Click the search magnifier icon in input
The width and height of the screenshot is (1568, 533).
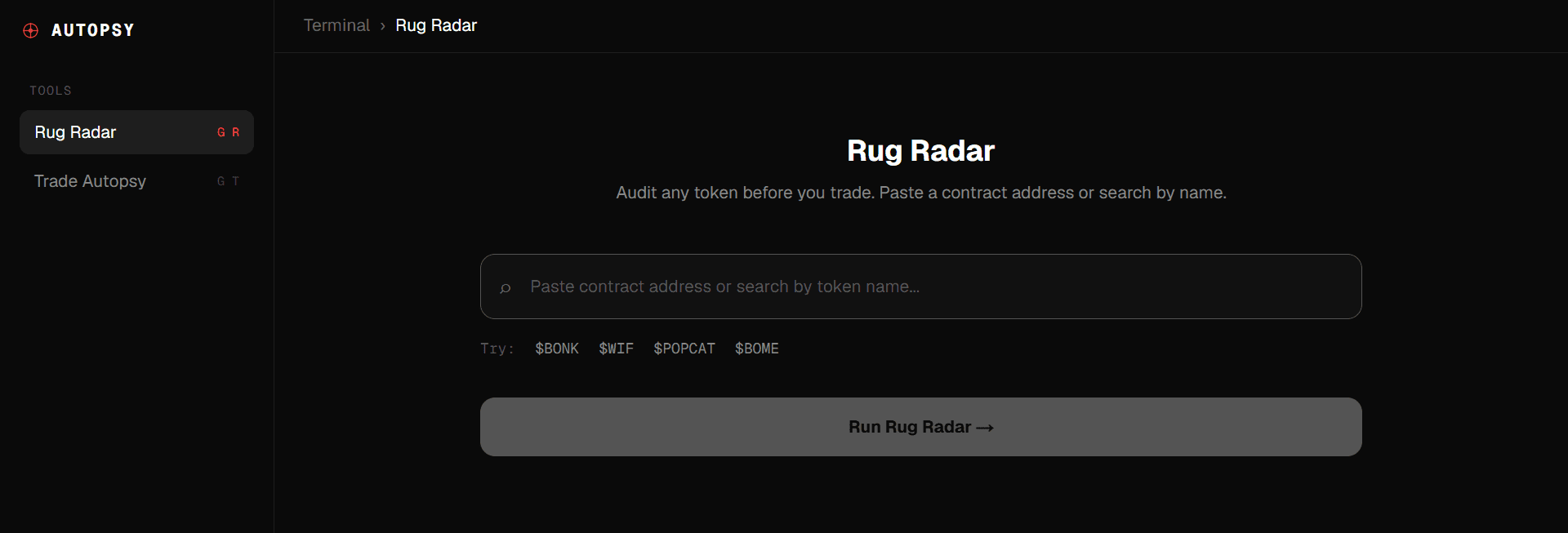(x=506, y=287)
